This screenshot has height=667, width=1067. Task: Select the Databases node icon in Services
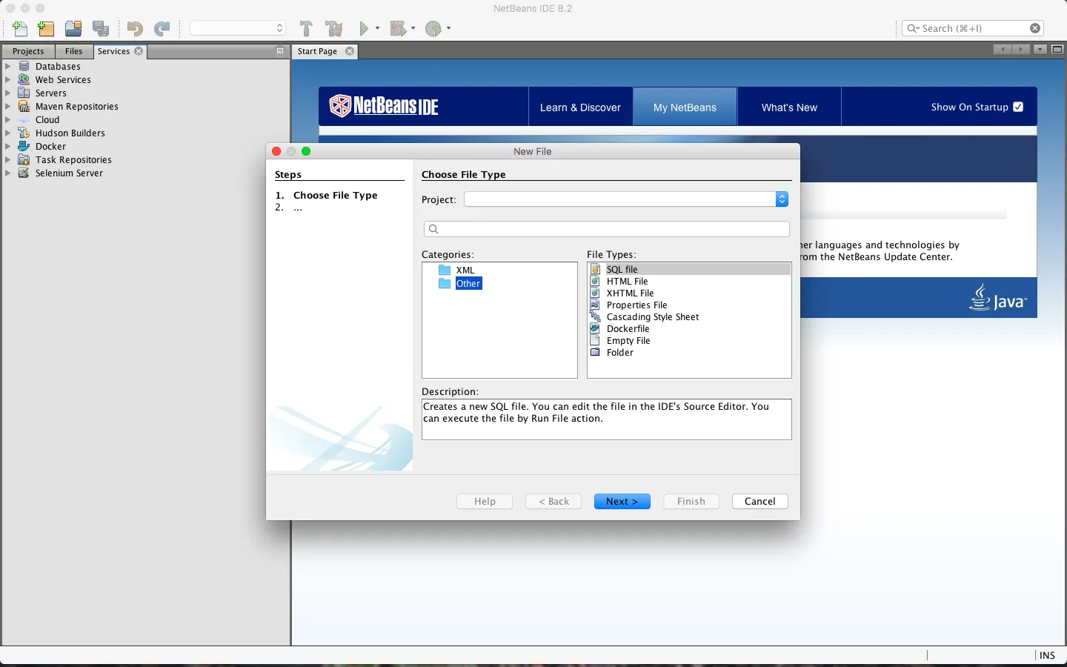click(x=24, y=67)
